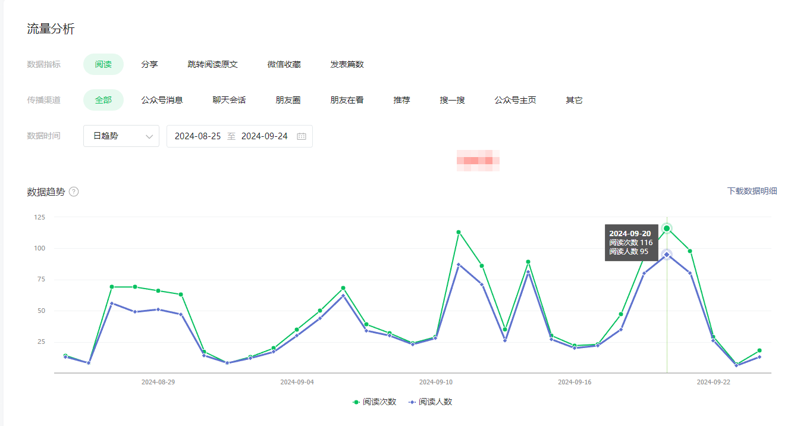Click 下载数据明细 link
Viewport: 797px width, 426px height.
coord(752,191)
